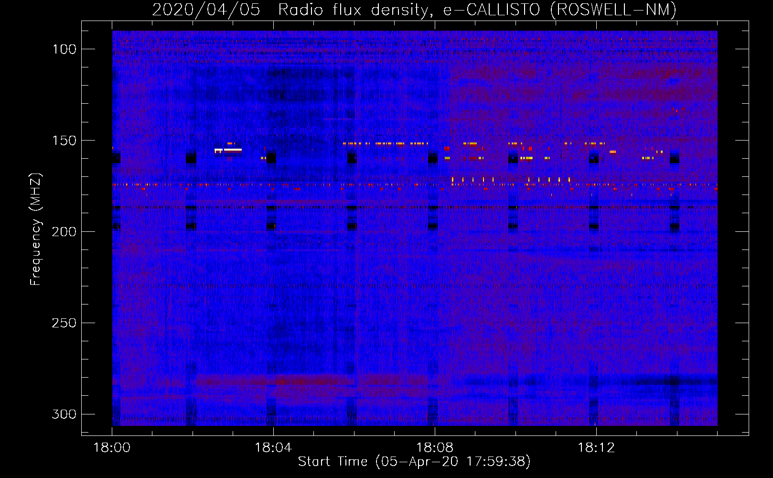Click the plot title "2020/04/05 Radio flux density, e-CALLISTO (ROSWELL-NM)"
The width and height of the screenshot is (773, 478).
click(x=414, y=10)
